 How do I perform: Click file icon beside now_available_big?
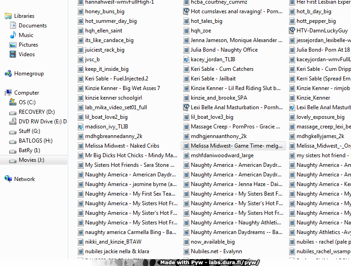point(186,242)
